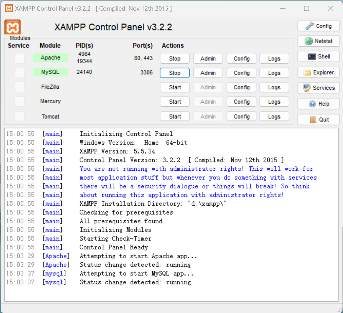Image resolution: width=343 pixels, height=313 pixels.
Task: Click log line 'XAMPP Installation Directory'
Action: tap(153, 204)
